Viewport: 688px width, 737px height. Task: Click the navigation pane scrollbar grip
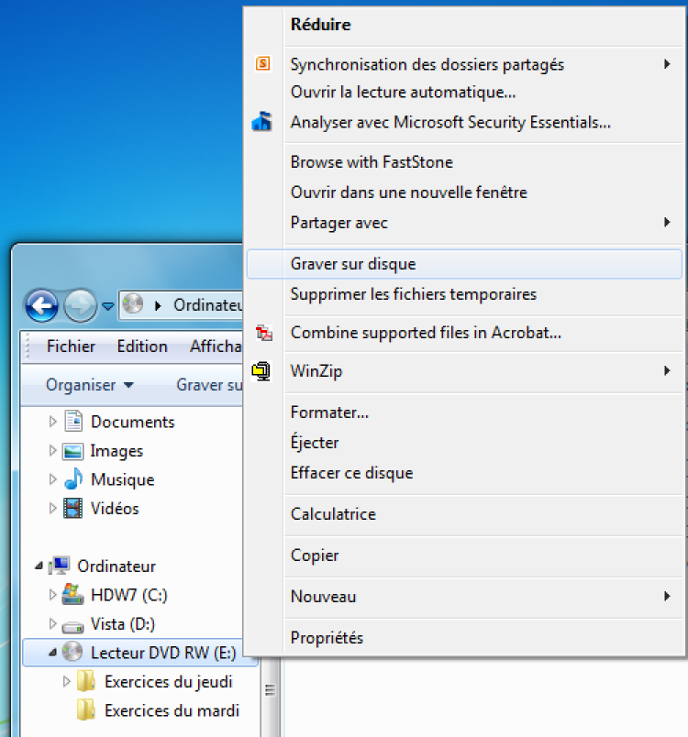(x=270, y=690)
